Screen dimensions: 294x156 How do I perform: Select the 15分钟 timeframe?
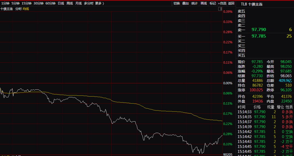click(26, 3)
